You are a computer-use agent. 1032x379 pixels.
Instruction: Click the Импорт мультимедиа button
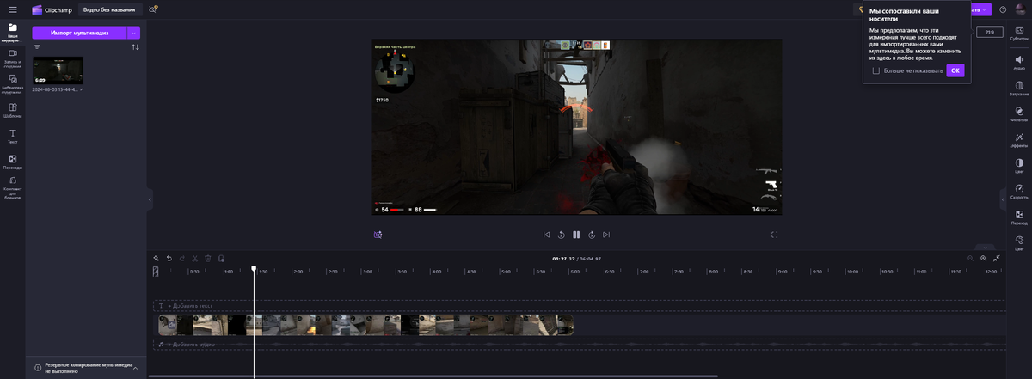pyautogui.click(x=79, y=33)
